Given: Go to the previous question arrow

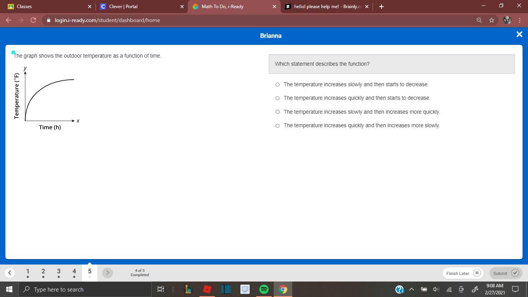Looking at the screenshot, I should (x=10, y=273).
